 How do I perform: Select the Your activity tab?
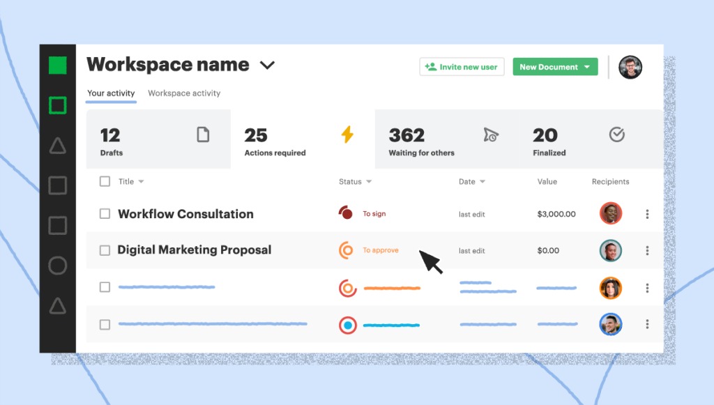click(x=111, y=93)
